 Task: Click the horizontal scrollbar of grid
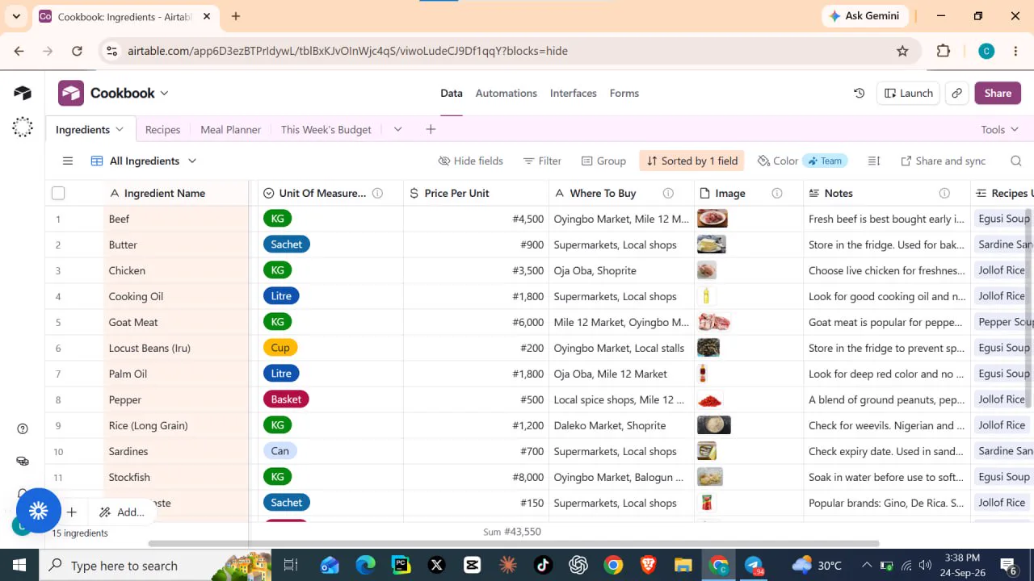[x=514, y=544]
